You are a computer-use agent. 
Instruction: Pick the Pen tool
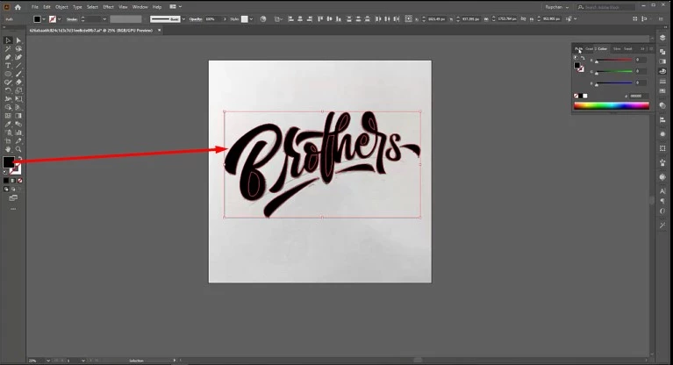point(8,57)
